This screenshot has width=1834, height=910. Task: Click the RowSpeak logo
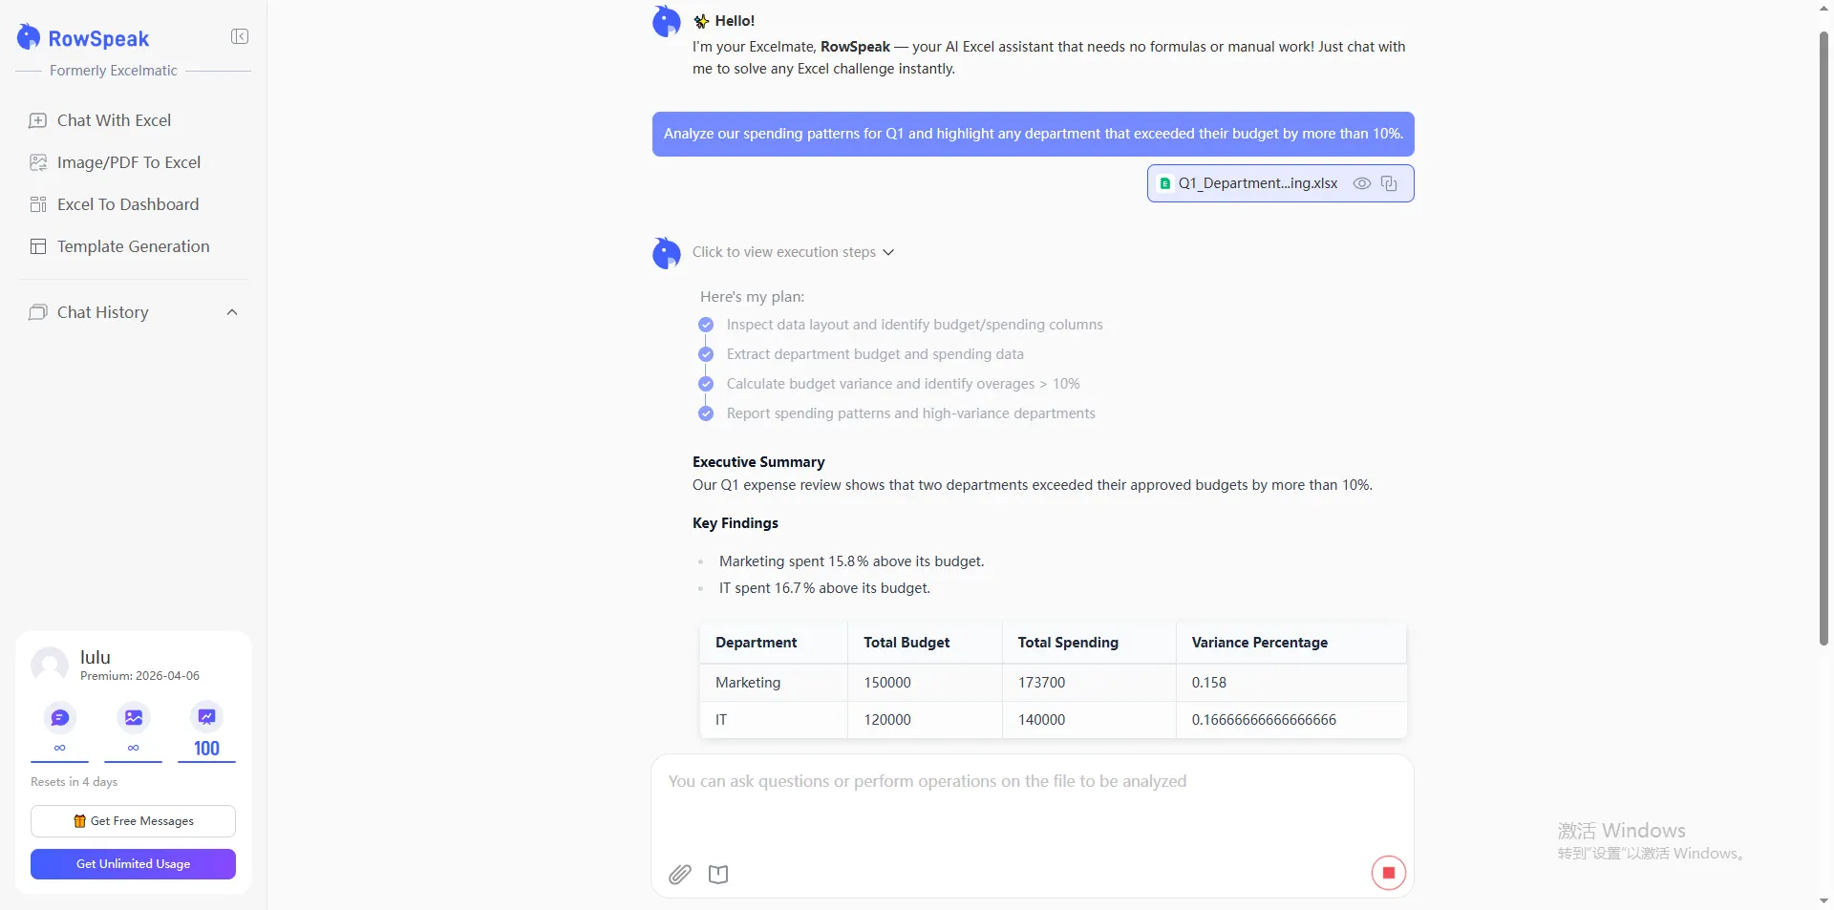click(x=83, y=38)
